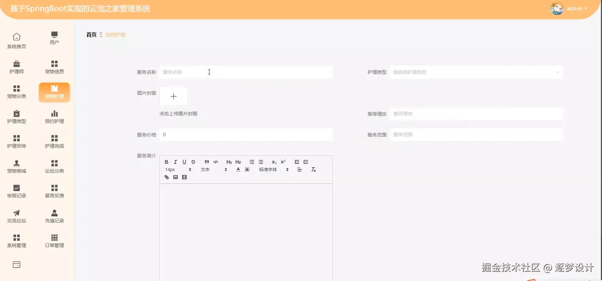The image size is (602, 281).
Task: Open the 用户 sidebar item
Action: coord(54,38)
